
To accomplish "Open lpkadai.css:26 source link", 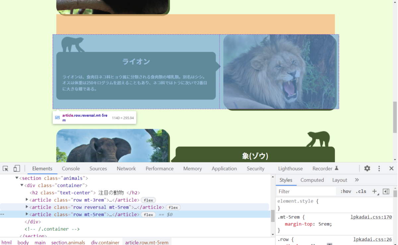I will point(372,239).
